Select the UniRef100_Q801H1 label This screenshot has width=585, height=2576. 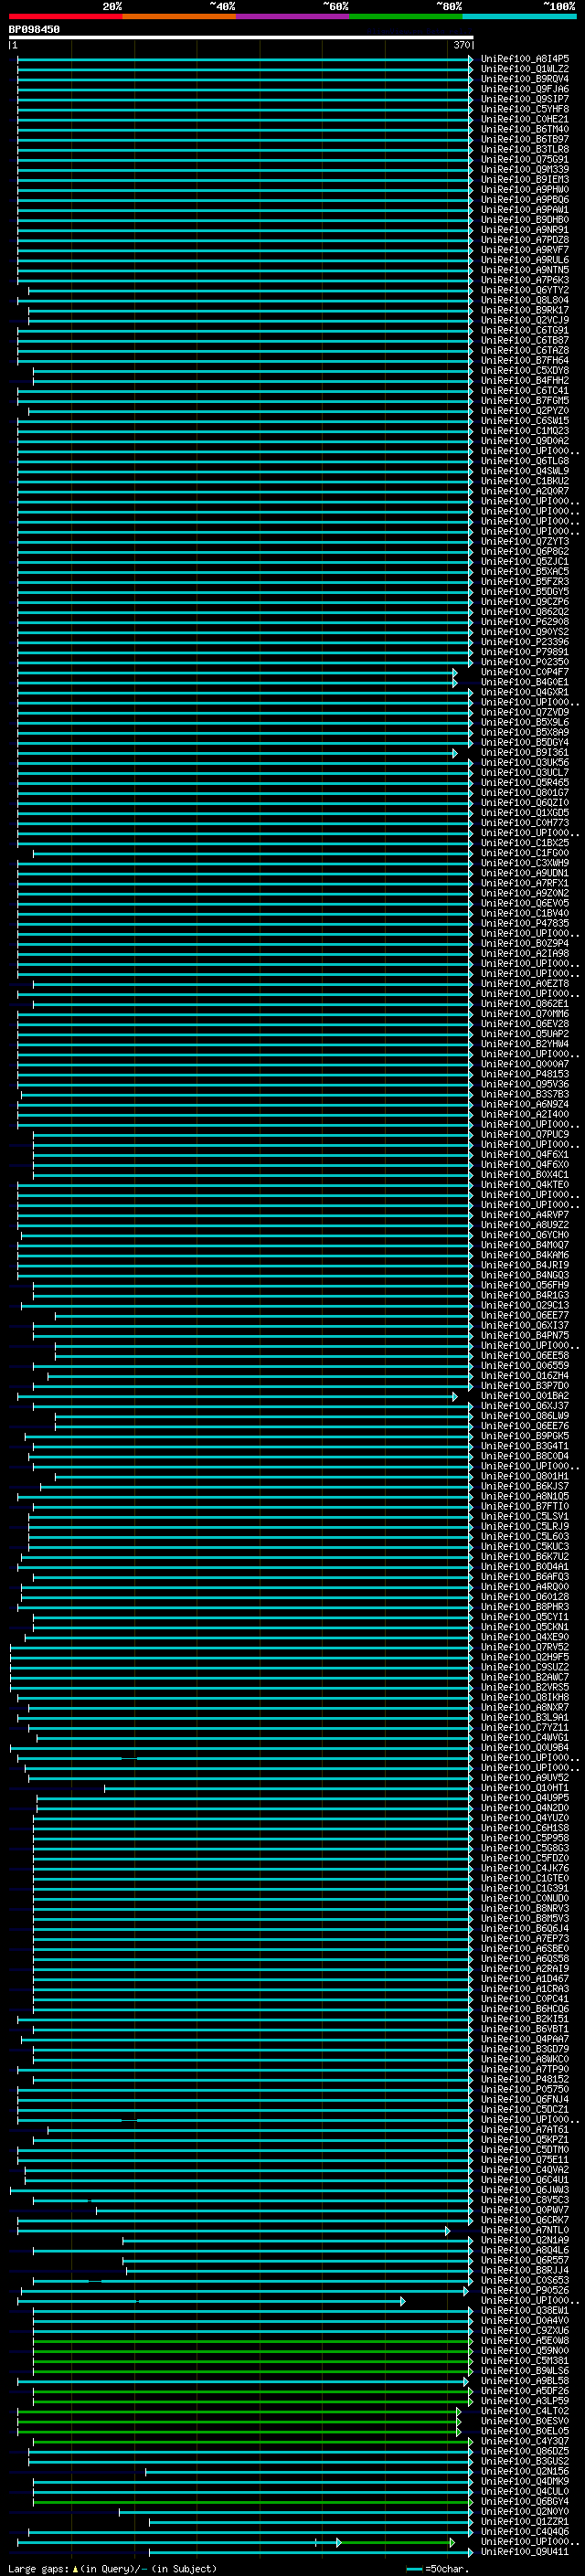pyautogui.click(x=525, y=1476)
